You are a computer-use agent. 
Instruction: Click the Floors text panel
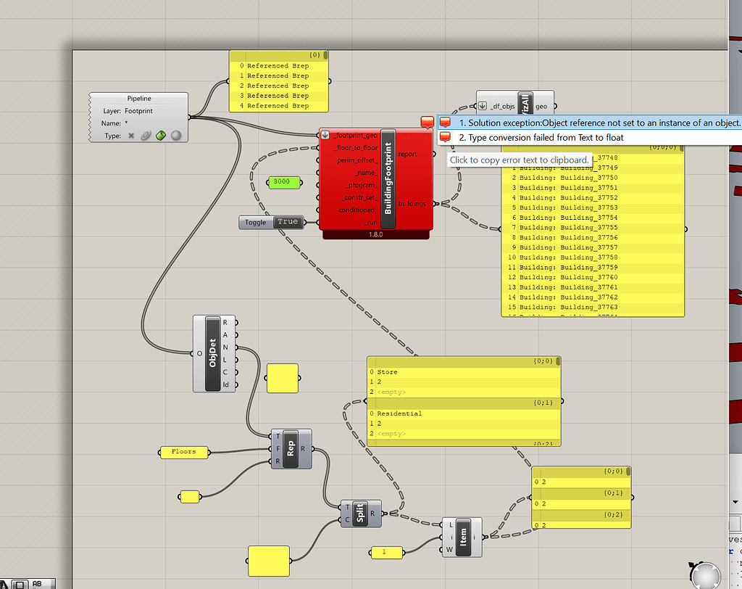click(x=184, y=452)
